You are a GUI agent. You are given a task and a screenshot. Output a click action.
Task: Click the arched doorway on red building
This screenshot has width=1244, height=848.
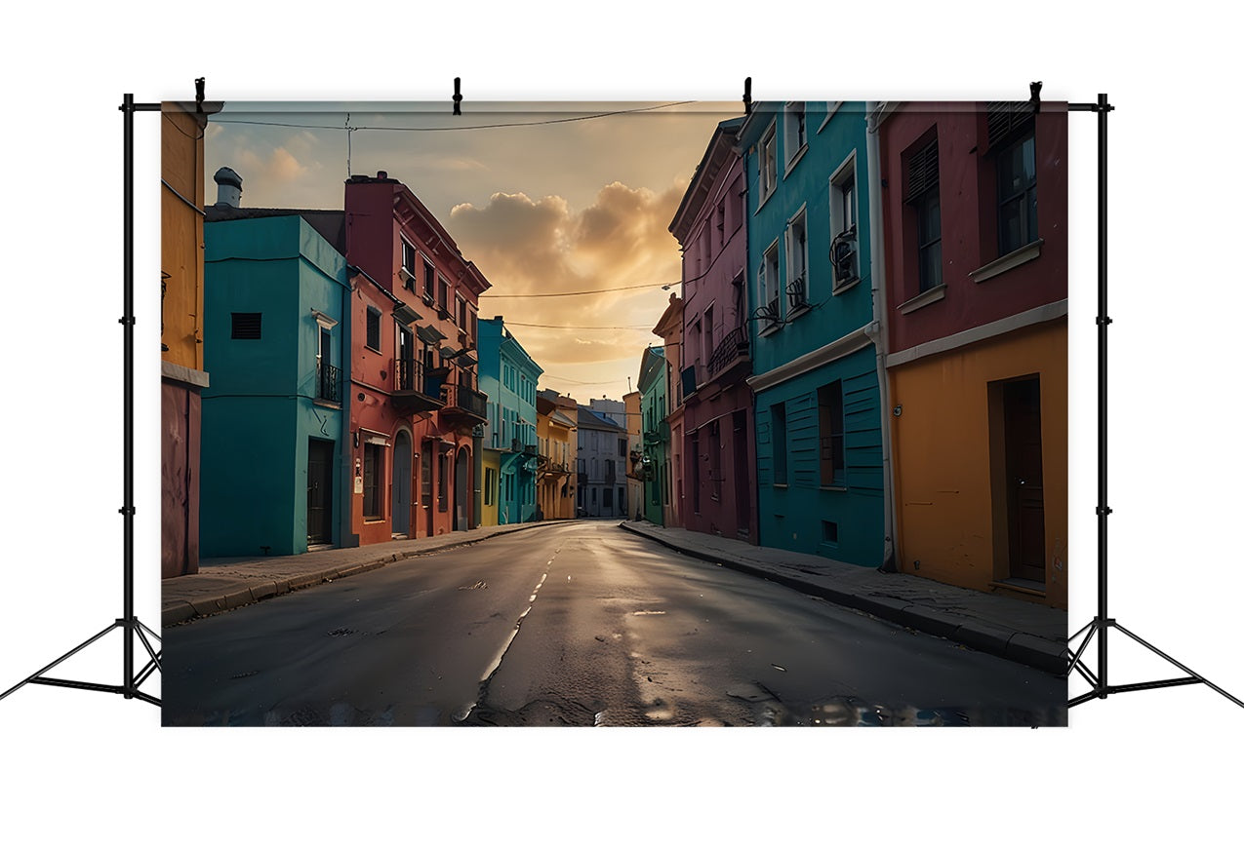(x=402, y=482)
